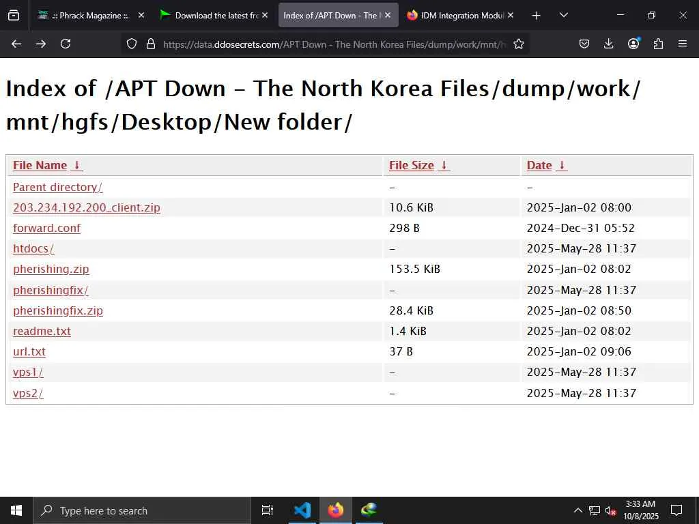Open Parent directory link
The width and height of the screenshot is (699, 524).
(57, 187)
